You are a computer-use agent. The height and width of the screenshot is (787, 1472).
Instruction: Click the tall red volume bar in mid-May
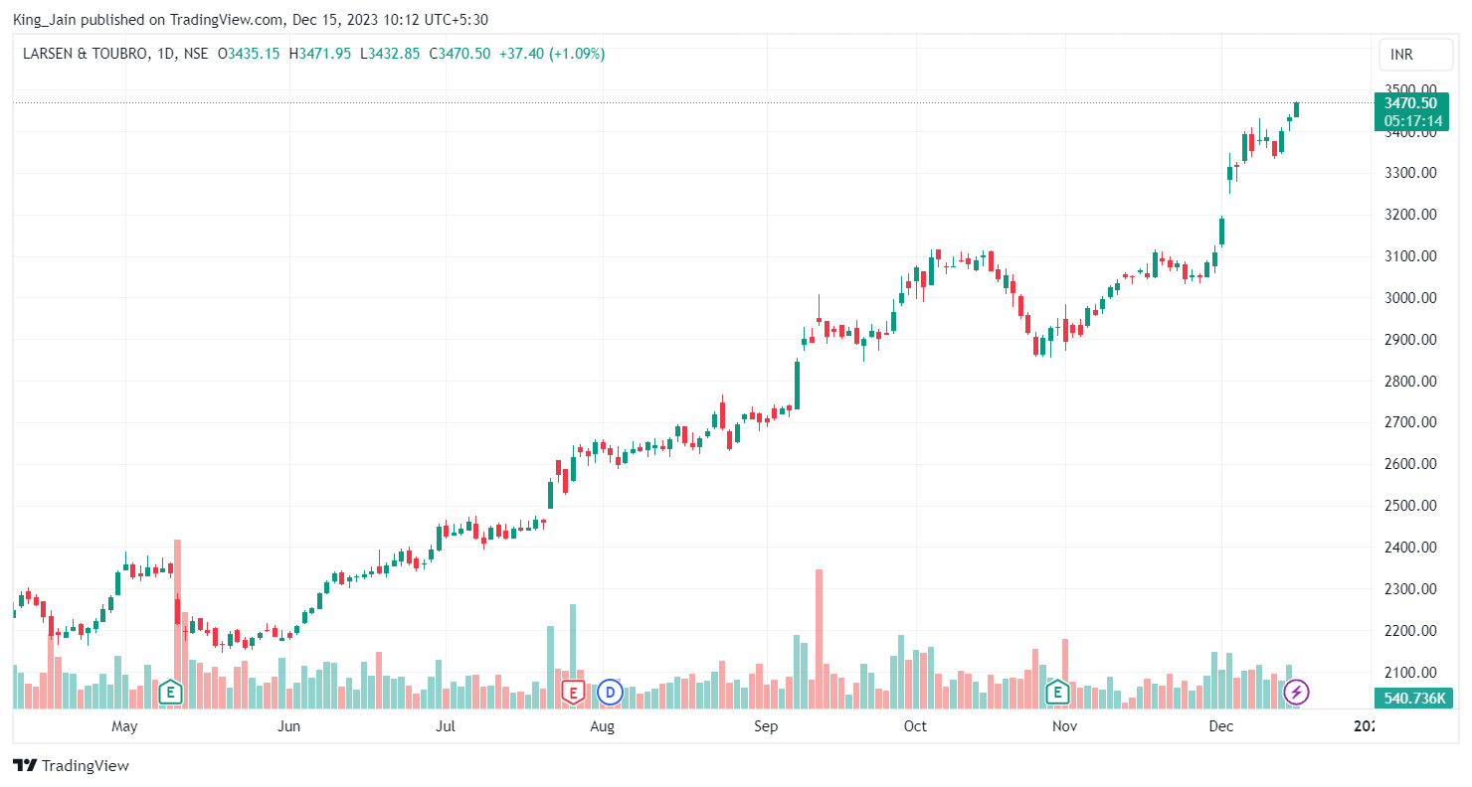[177, 624]
